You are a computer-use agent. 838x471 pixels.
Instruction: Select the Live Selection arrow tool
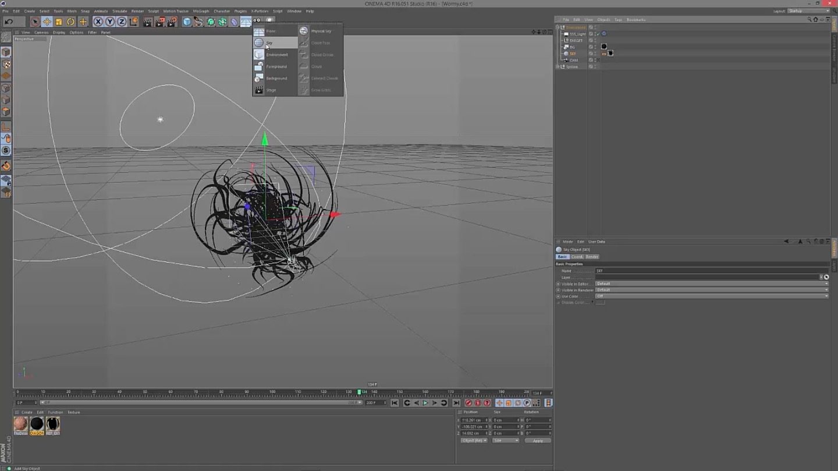pos(35,22)
